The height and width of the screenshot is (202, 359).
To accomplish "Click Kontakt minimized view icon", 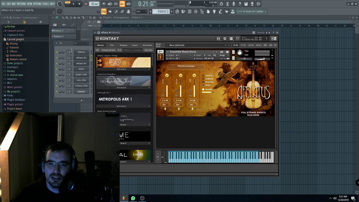I will pyautogui.click(x=238, y=38).
